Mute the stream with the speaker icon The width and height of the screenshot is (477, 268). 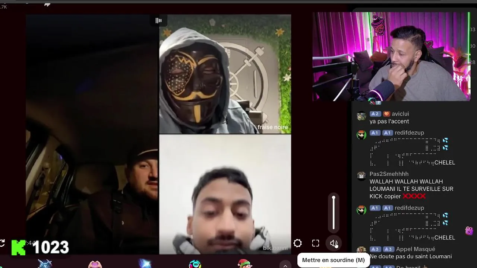click(x=334, y=243)
